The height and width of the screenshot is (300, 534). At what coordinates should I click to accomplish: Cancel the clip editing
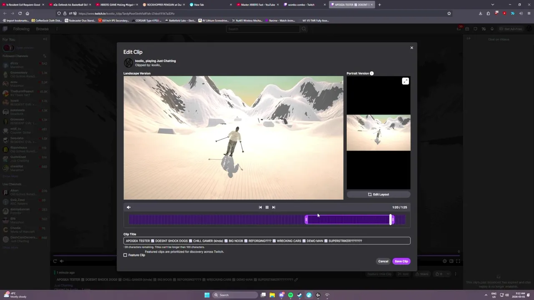click(383, 261)
